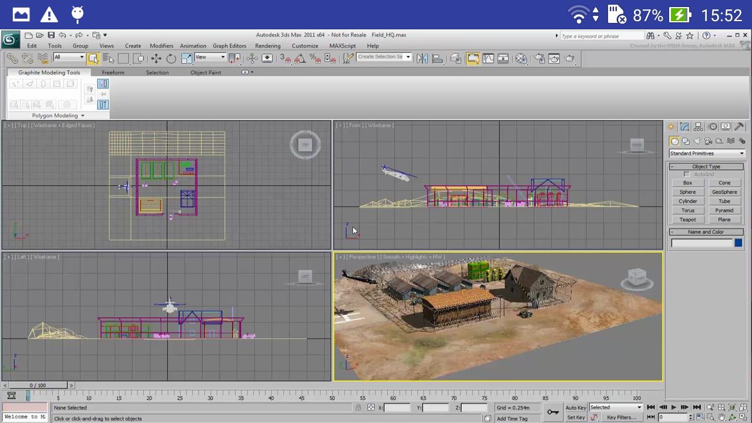Toggle Auto Key animation mode
This screenshot has height=423, width=752.
click(576, 408)
